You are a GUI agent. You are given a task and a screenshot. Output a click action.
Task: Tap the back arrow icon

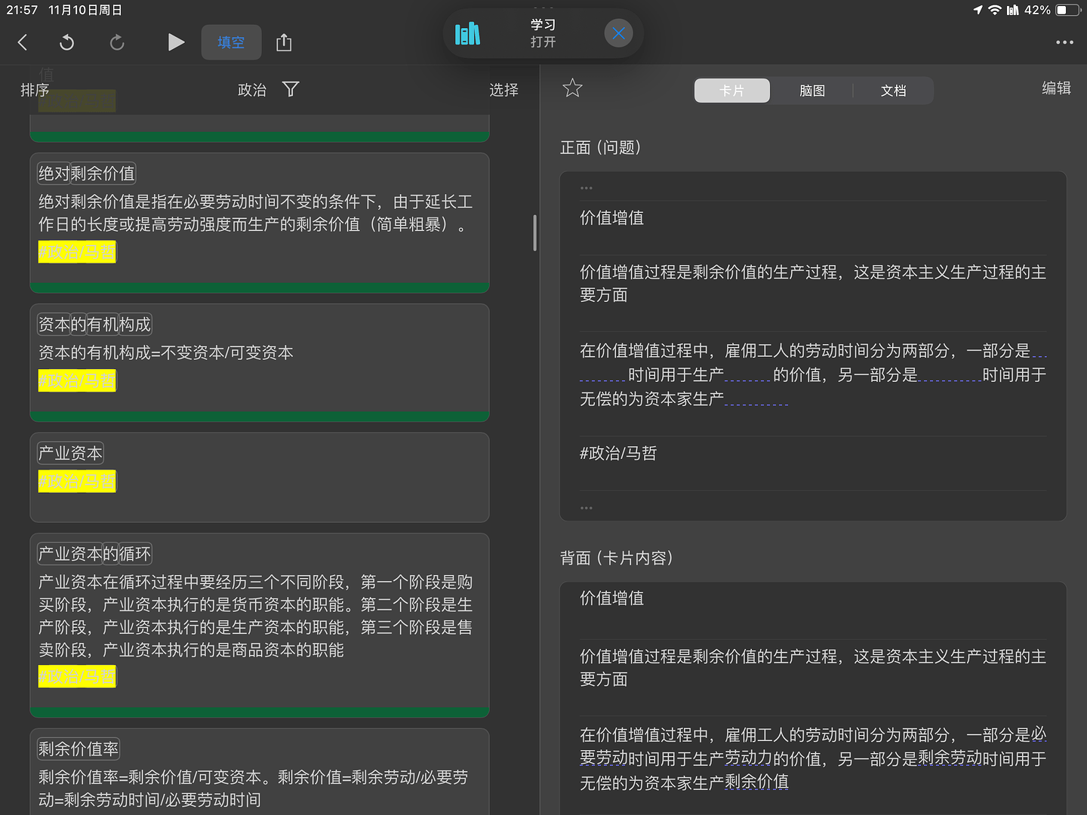click(23, 42)
